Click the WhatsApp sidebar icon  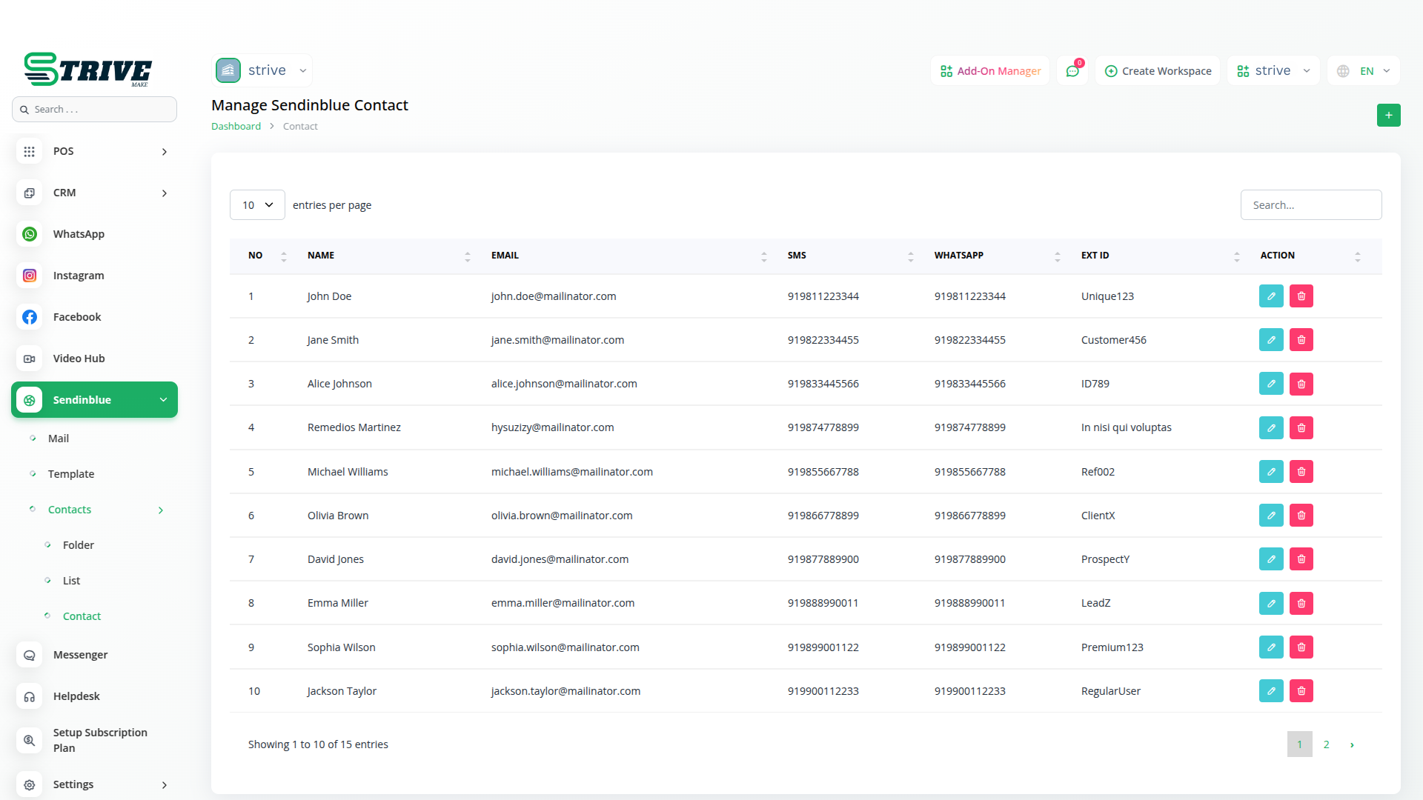pyautogui.click(x=30, y=234)
